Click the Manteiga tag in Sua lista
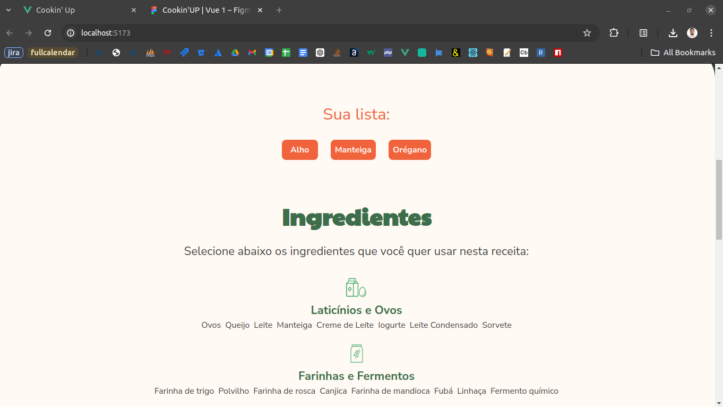Image resolution: width=723 pixels, height=407 pixels. [353, 150]
